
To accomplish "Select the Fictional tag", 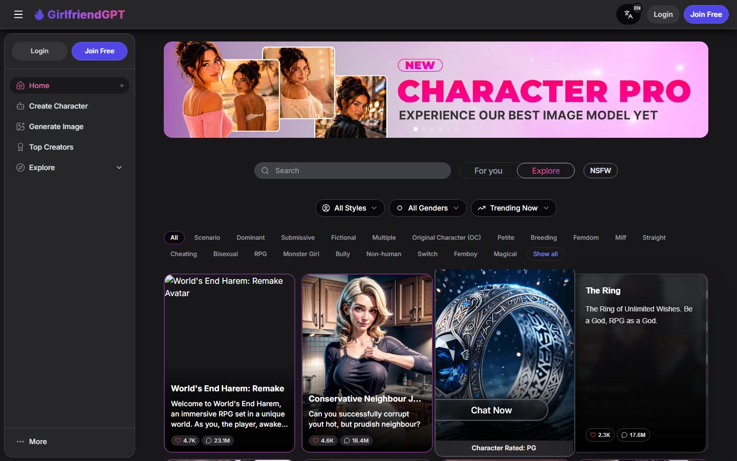I will (x=343, y=238).
